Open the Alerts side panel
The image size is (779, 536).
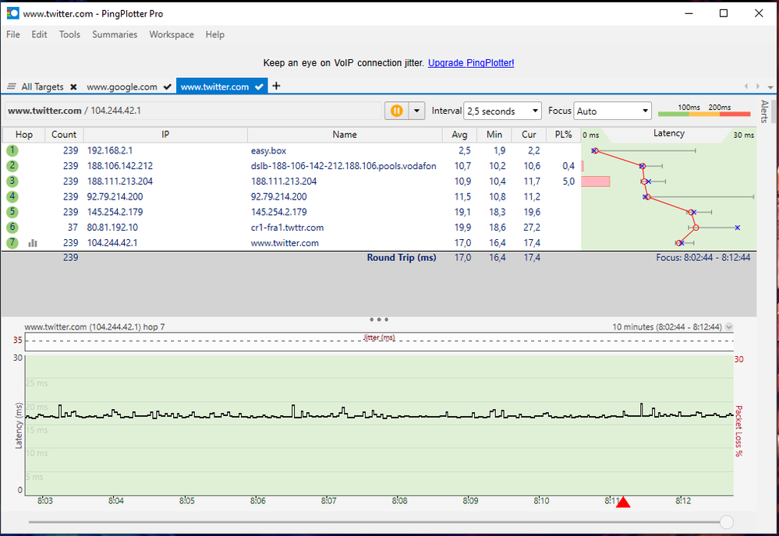coord(764,111)
